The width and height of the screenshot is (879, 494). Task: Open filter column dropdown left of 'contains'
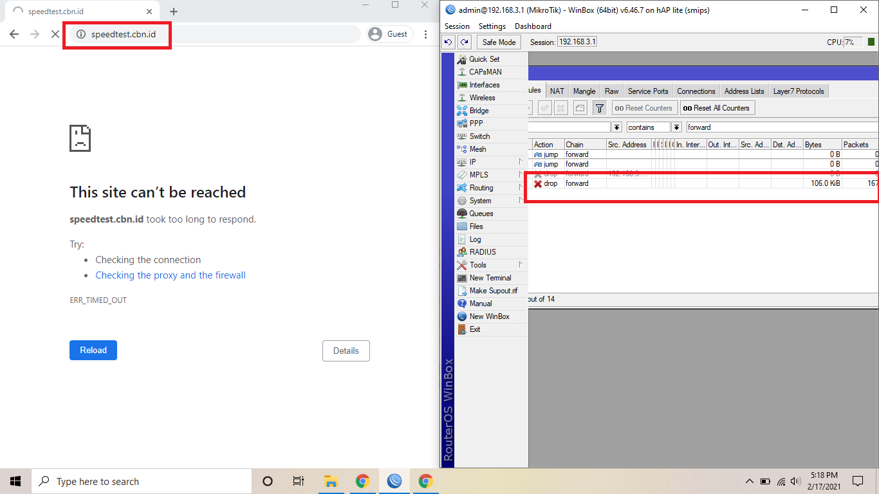coord(616,127)
